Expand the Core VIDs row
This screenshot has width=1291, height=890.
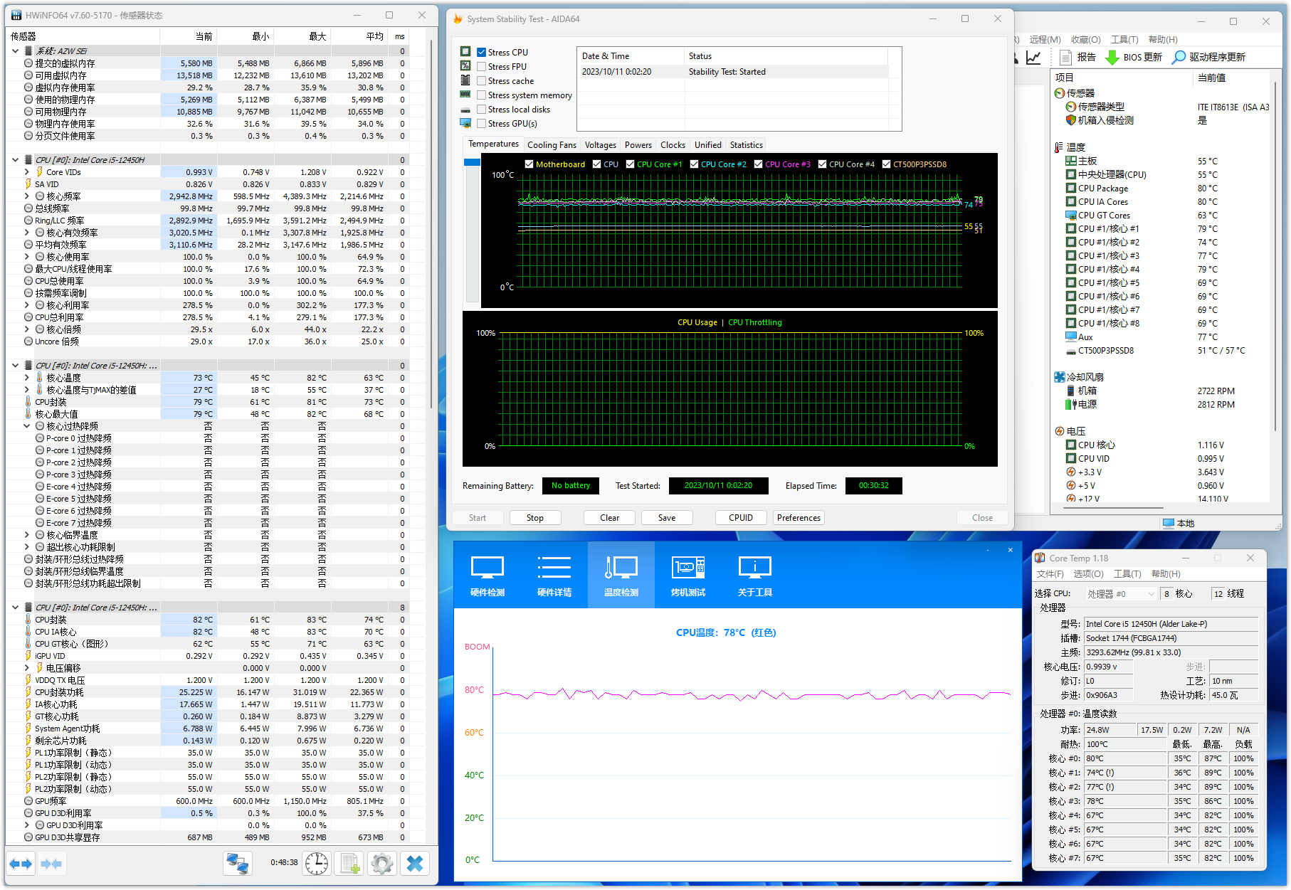click(27, 172)
